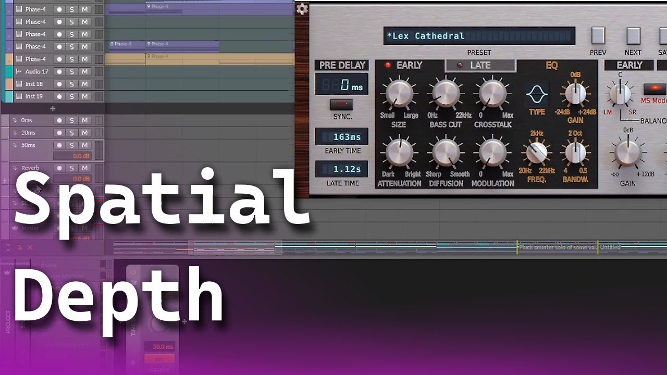This screenshot has height=375, width=667.
Task: Adjust the EQ GAIN knob
Action: coord(575,94)
